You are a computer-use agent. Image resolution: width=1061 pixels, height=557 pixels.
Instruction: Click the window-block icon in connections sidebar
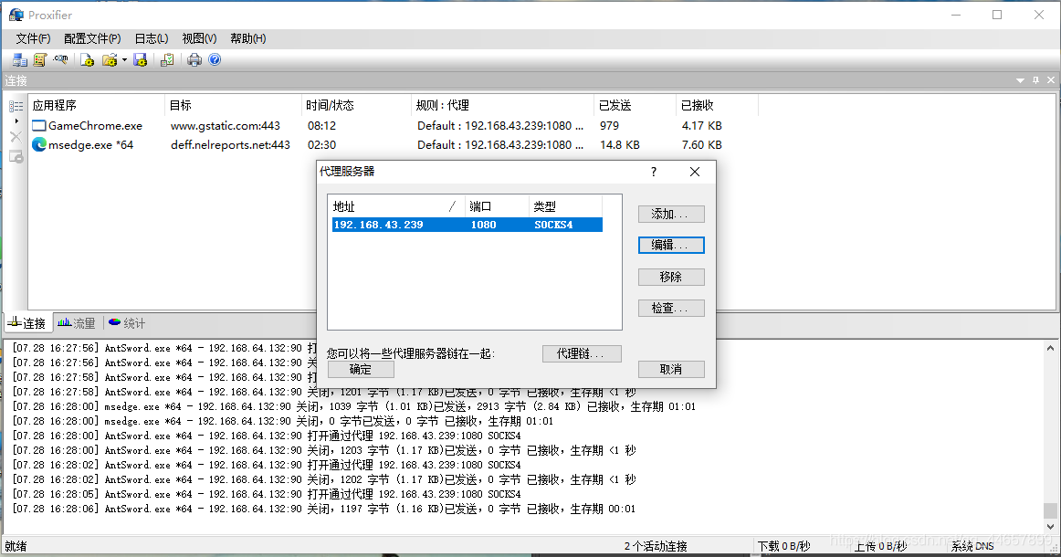coord(16,157)
